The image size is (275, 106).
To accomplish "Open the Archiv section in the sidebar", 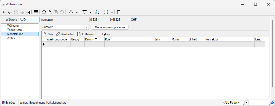I will 11,38.
